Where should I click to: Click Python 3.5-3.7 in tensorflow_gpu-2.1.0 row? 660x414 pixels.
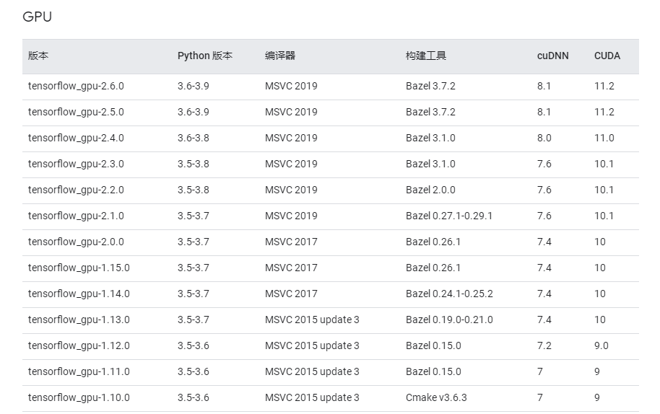(x=194, y=216)
